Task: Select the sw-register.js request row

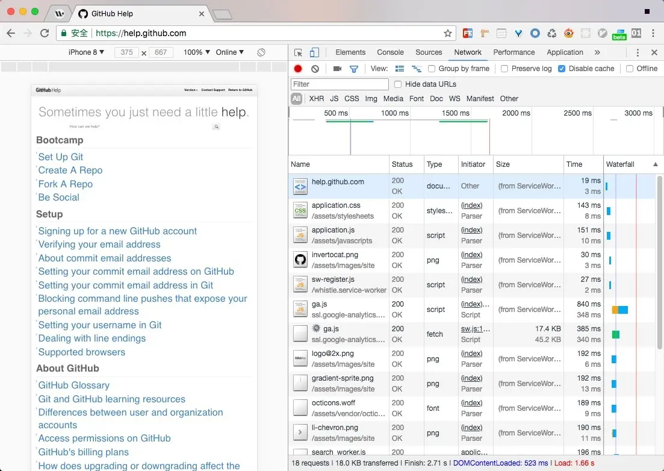Action: (472, 285)
